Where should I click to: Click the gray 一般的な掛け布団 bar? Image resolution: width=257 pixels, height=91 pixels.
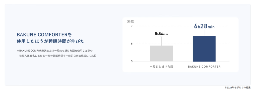click(x=161, y=53)
